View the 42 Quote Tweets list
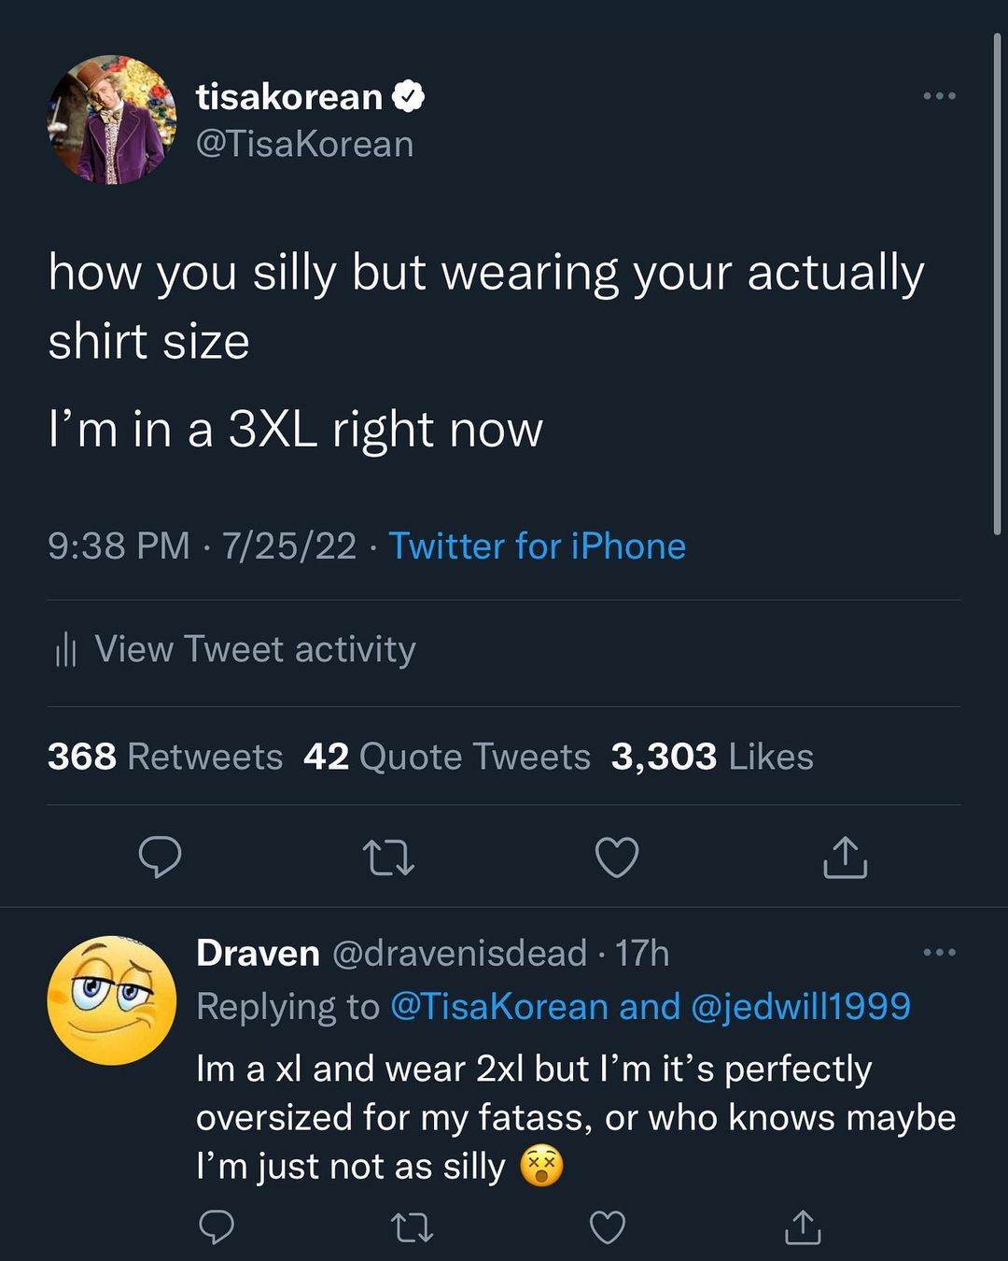The height and width of the screenshot is (1261, 1008). pyautogui.click(x=446, y=757)
